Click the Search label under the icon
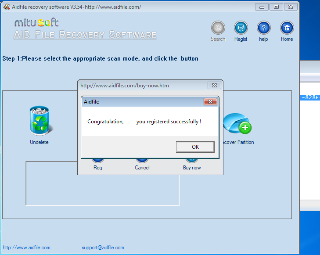 pos(218,39)
